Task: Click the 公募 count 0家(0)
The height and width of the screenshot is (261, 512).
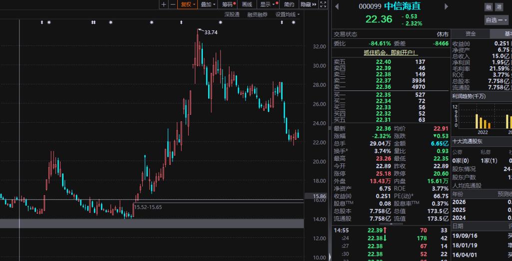Action: [x=461, y=161]
